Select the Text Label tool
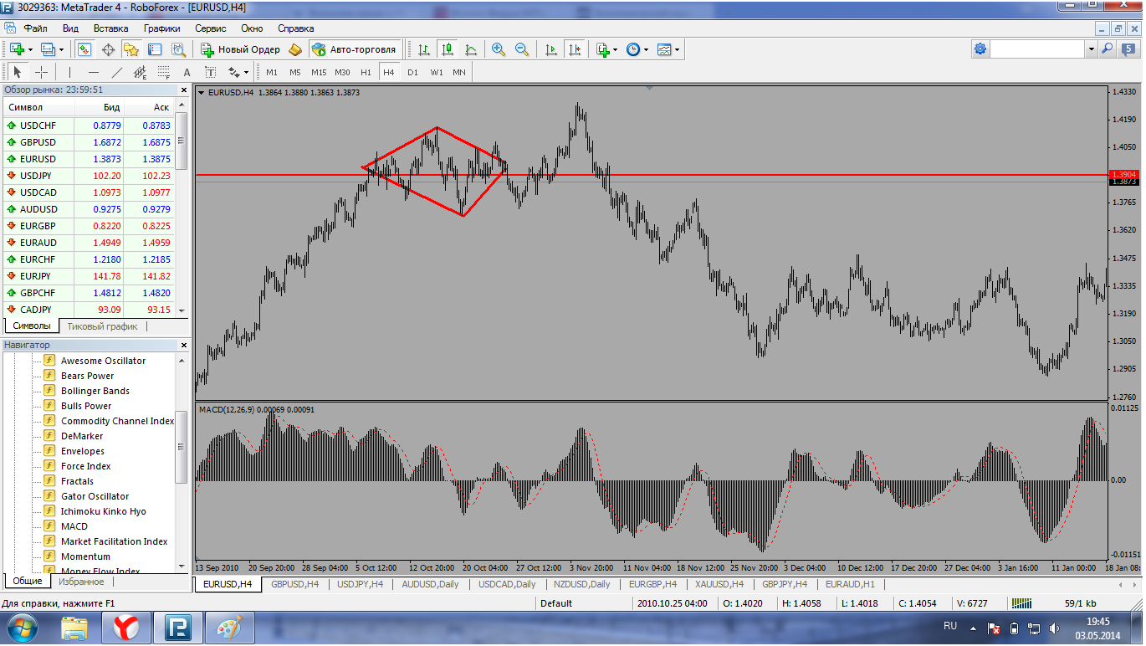Image resolution: width=1146 pixels, height=646 pixels. coord(210,72)
